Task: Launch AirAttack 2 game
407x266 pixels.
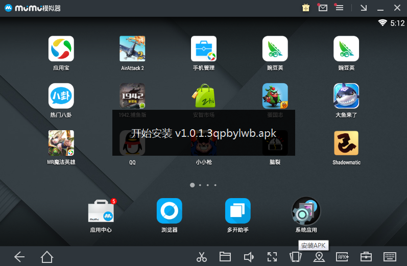Action: click(132, 49)
